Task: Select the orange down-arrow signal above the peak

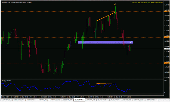Action: tap(115, 4)
